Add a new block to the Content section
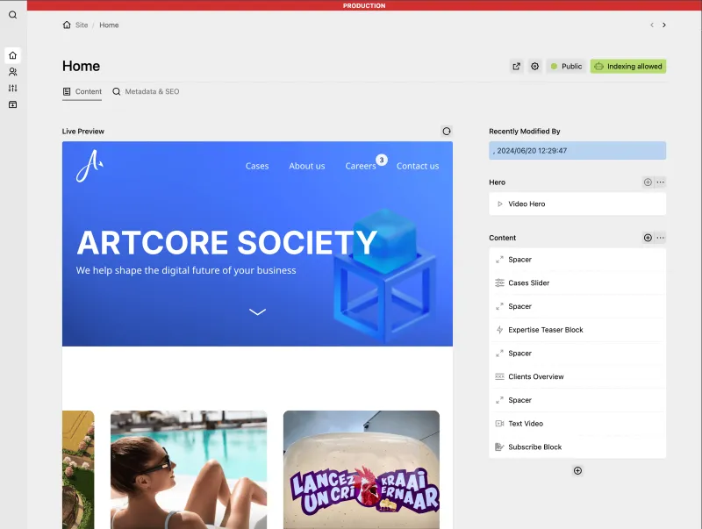Screen dimensions: 702x529 point(647,237)
